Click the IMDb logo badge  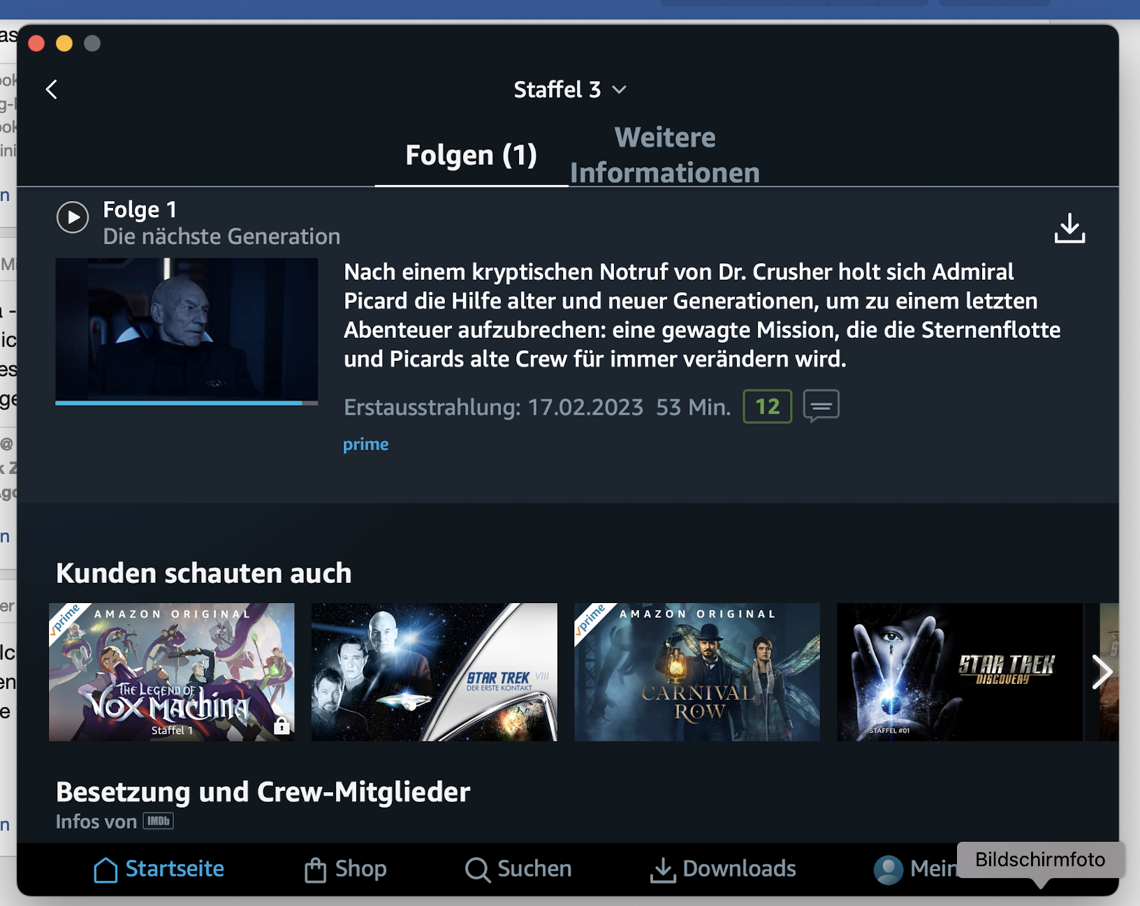(159, 821)
